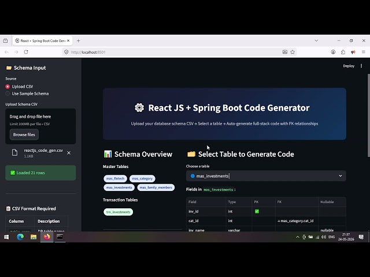Open File Explorer from the taskbar
The width and height of the screenshot is (370, 277).
point(34,237)
